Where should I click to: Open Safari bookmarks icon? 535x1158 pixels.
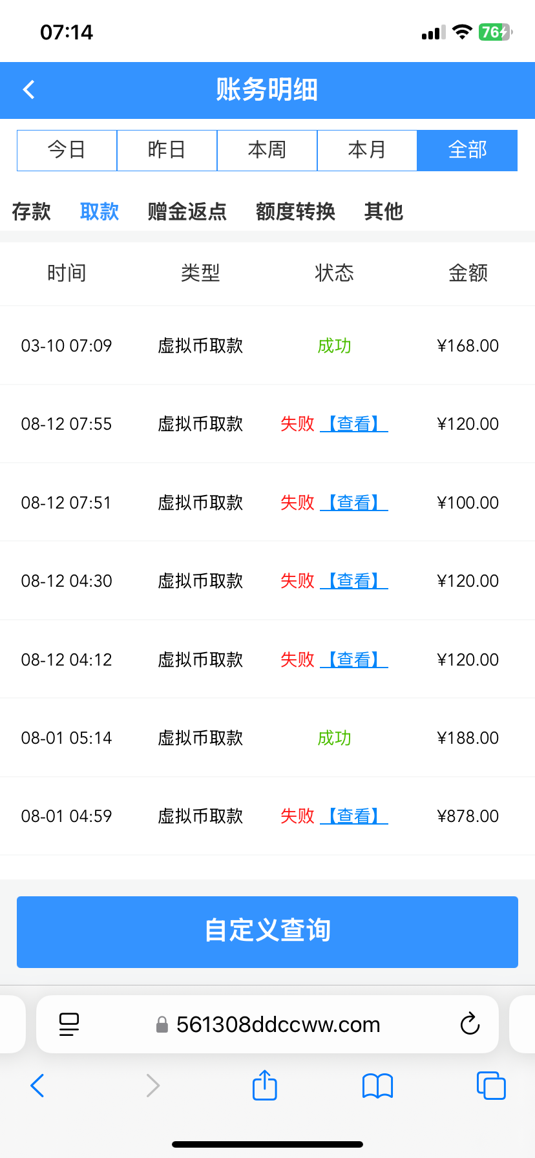(378, 1086)
